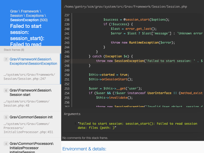
Task: Click the frame number 6 badge
Action: point(6,91)
